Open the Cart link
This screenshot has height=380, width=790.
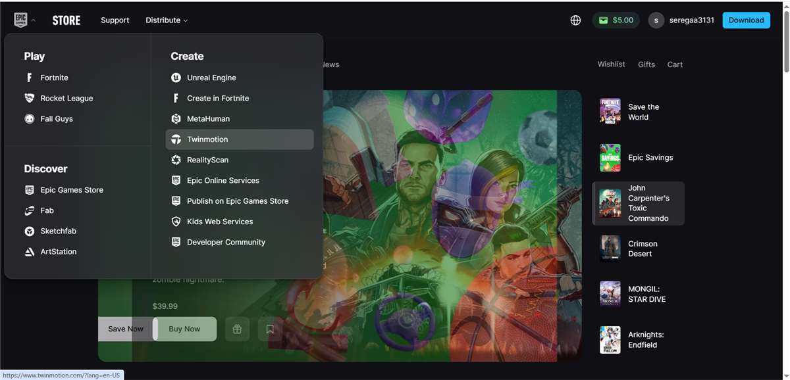tap(675, 64)
